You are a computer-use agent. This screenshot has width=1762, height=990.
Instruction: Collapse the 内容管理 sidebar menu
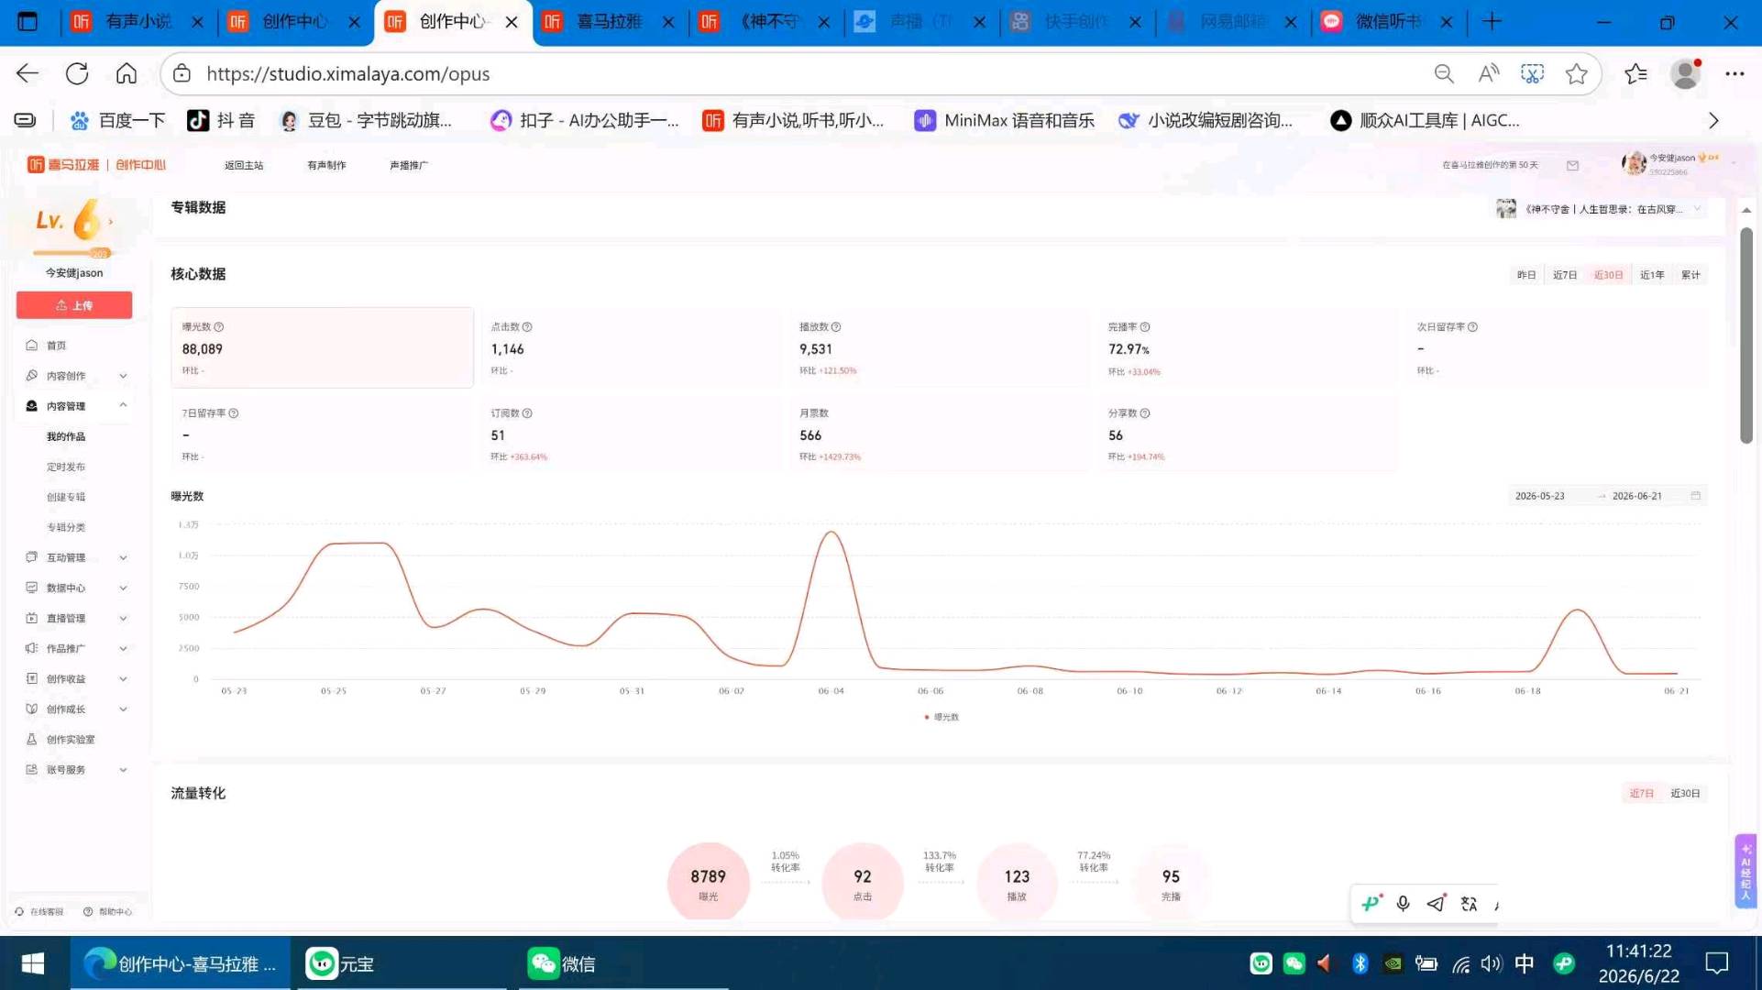tap(123, 405)
